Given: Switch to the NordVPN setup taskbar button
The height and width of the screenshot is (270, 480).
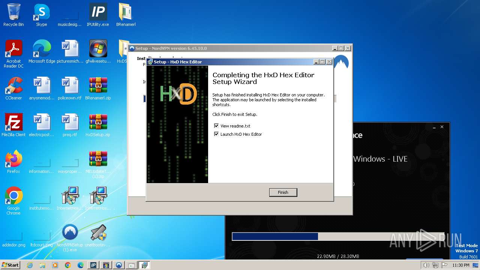Looking at the screenshot, I should pos(119,265).
